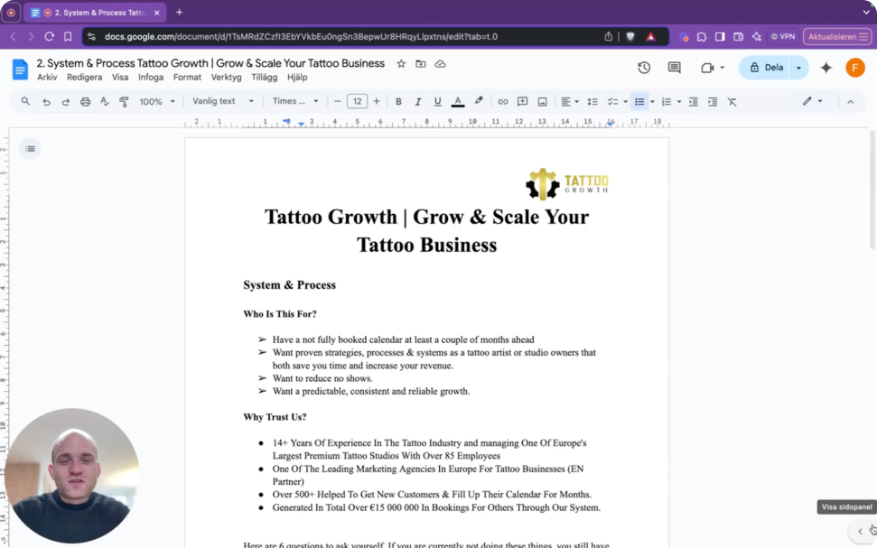Open the Format menu
This screenshot has width=877, height=548.
pyautogui.click(x=187, y=77)
